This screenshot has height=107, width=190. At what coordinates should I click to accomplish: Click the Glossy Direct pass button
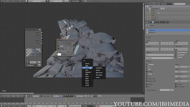(179, 72)
